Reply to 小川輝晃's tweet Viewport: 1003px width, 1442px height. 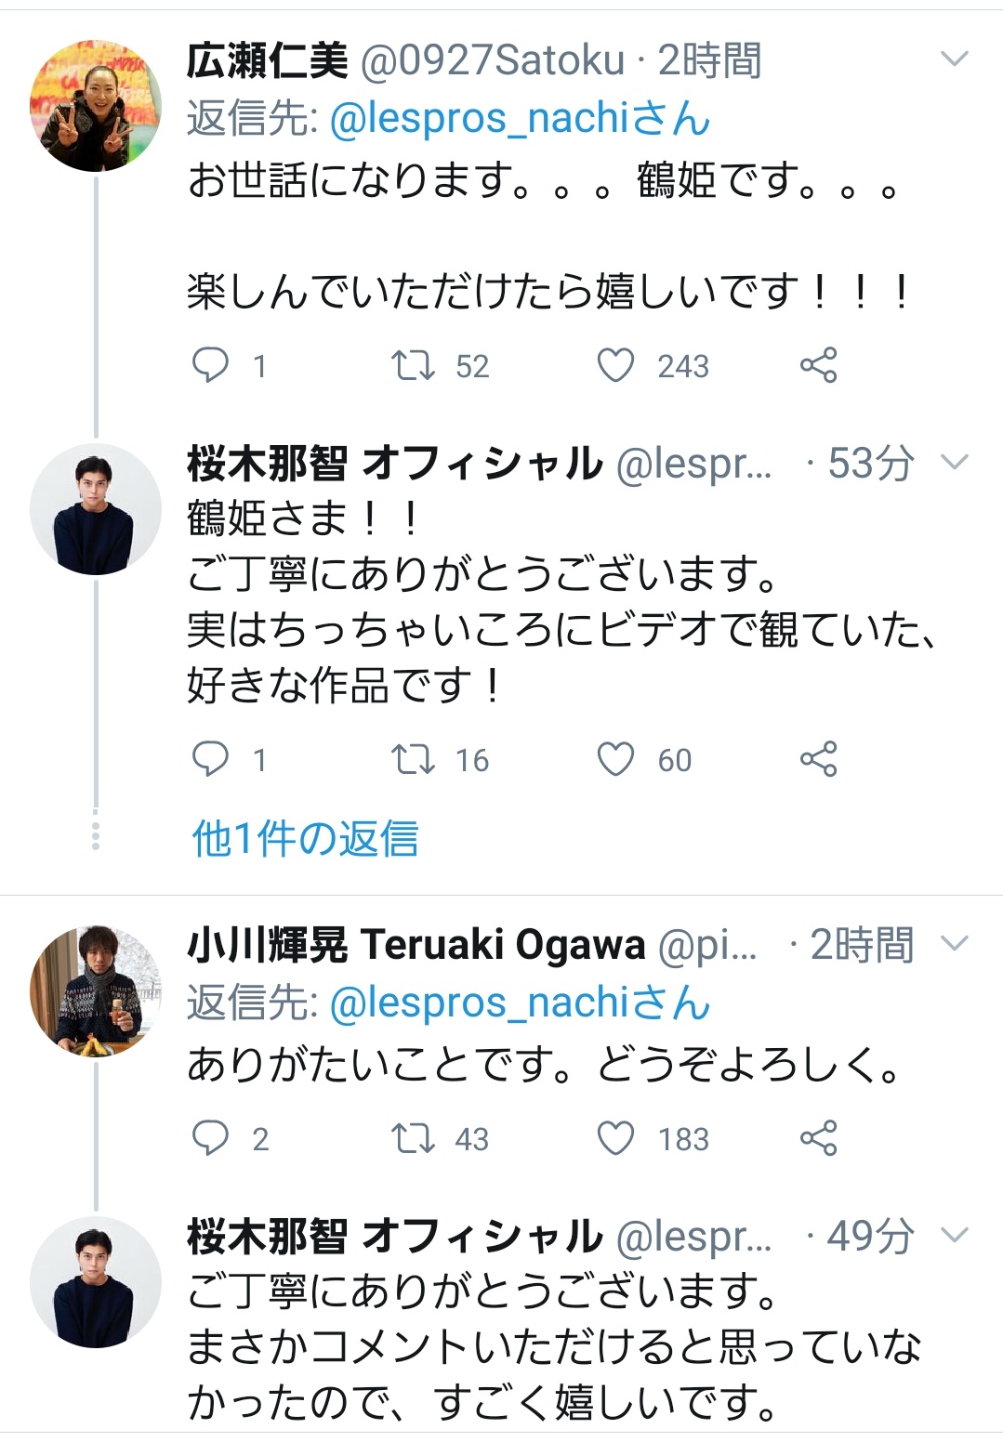210,1137
